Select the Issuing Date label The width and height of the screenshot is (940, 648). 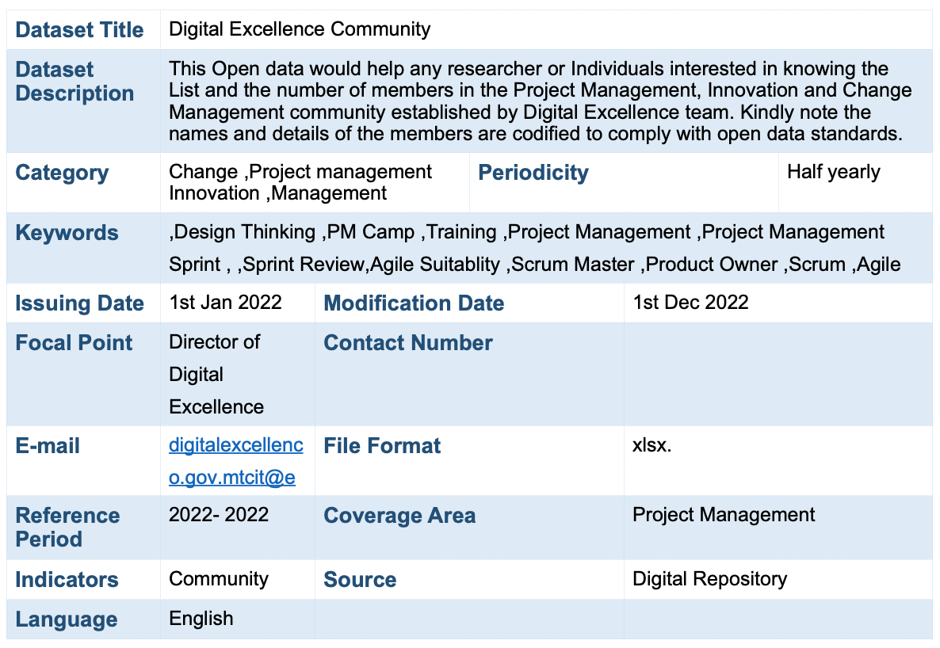tap(79, 303)
